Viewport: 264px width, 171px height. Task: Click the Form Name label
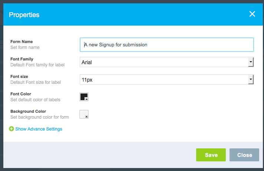pyautogui.click(x=22, y=42)
